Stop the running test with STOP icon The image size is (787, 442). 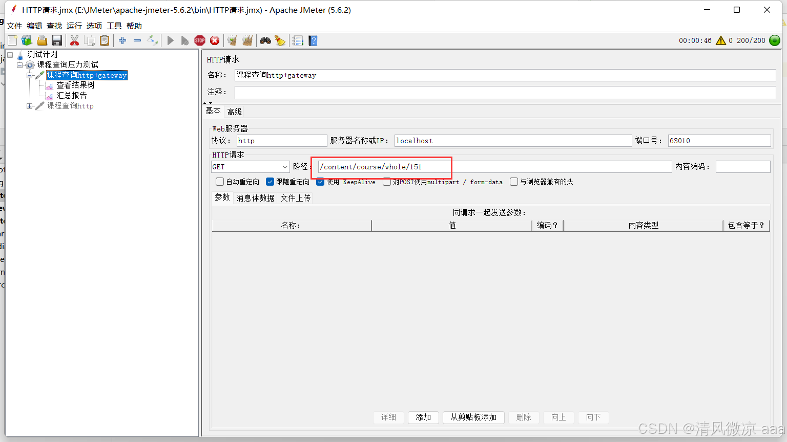pyautogui.click(x=200, y=40)
